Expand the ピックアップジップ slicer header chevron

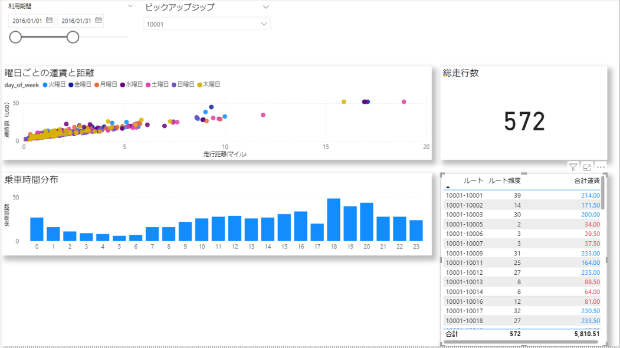click(265, 7)
